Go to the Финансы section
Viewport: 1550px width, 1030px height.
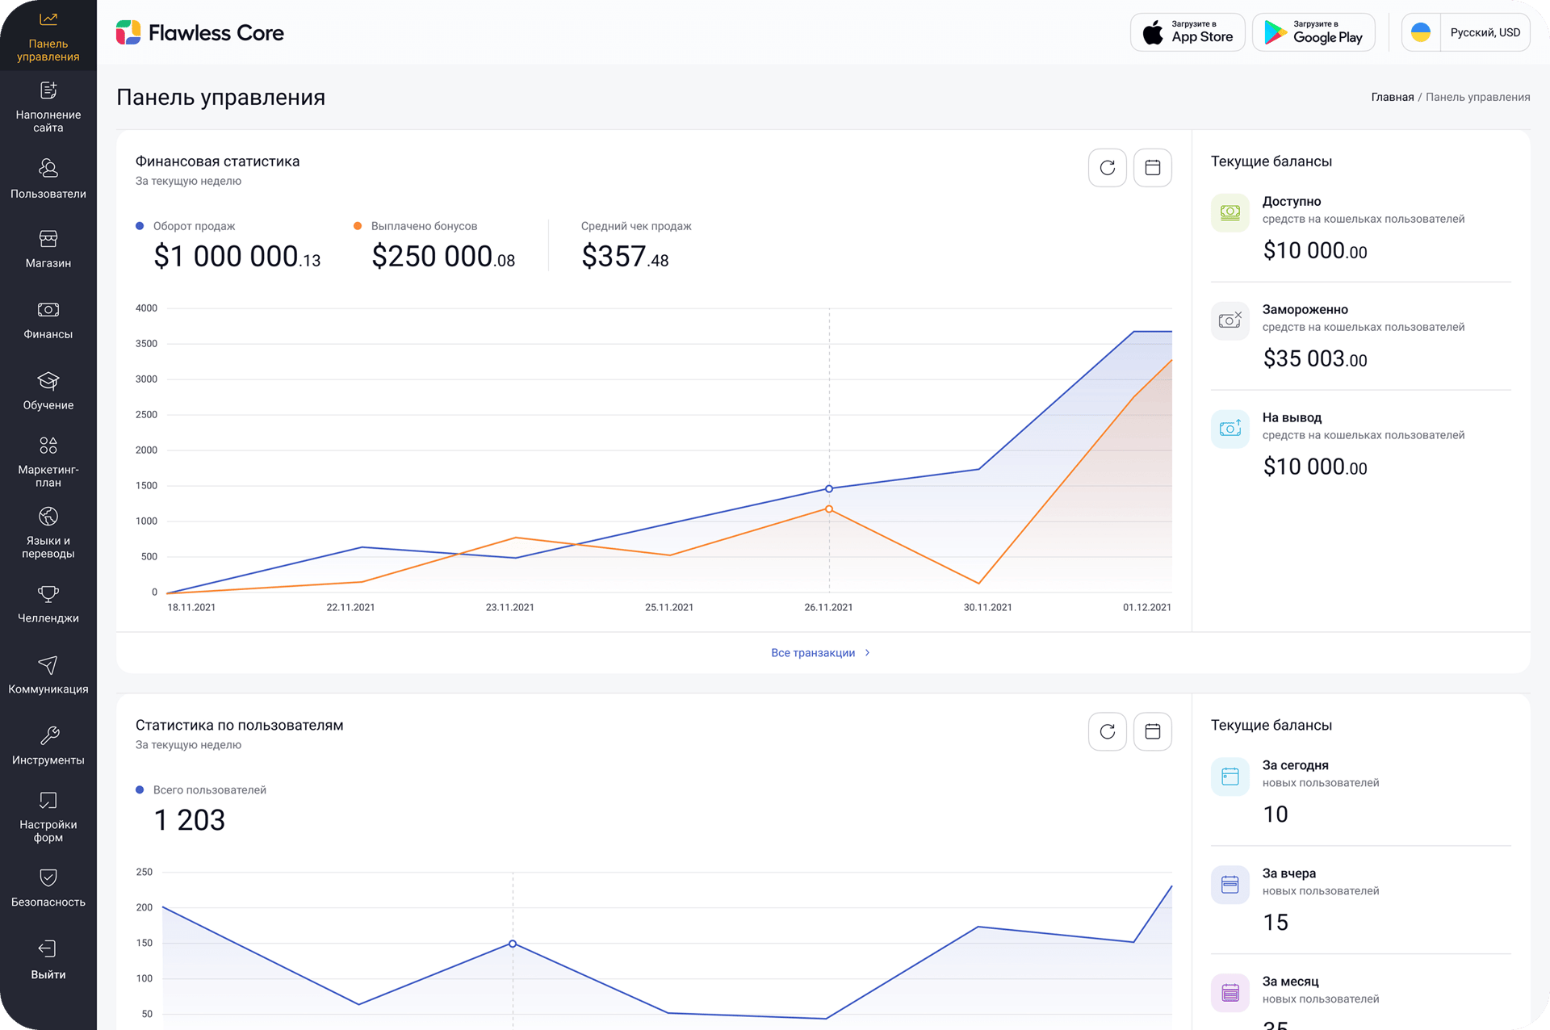point(48,320)
